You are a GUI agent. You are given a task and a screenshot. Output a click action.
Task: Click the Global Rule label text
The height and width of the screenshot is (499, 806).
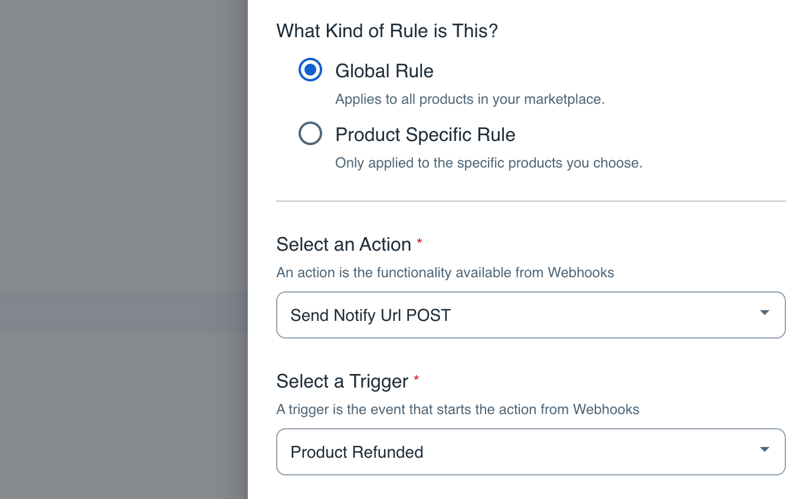pyautogui.click(x=384, y=71)
